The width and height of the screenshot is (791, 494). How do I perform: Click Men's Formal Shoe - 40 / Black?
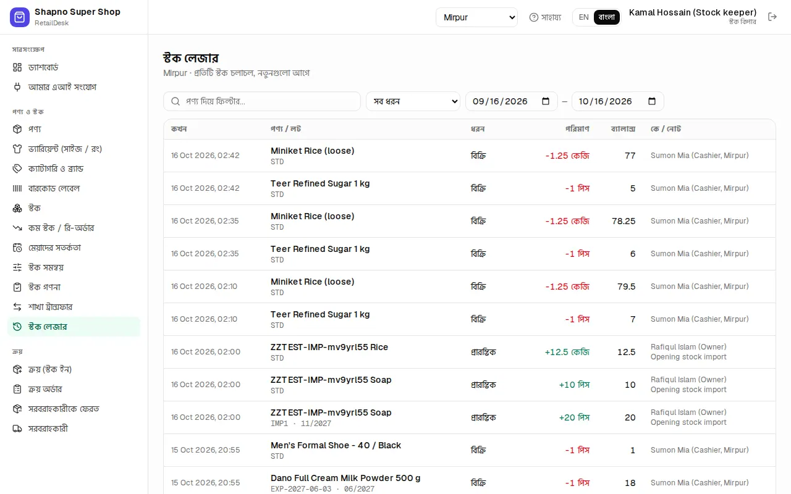(x=336, y=445)
